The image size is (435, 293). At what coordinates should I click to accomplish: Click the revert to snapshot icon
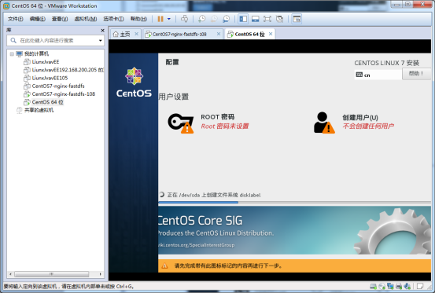214,19
